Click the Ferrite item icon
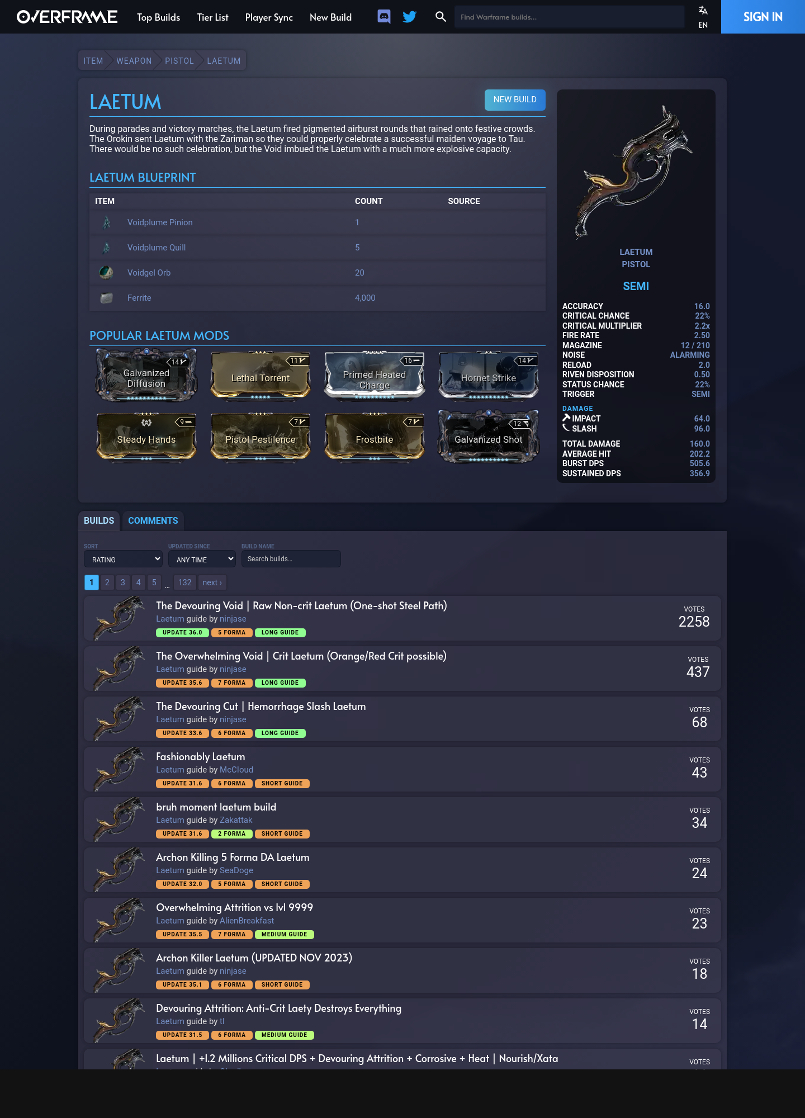 (106, 298)
